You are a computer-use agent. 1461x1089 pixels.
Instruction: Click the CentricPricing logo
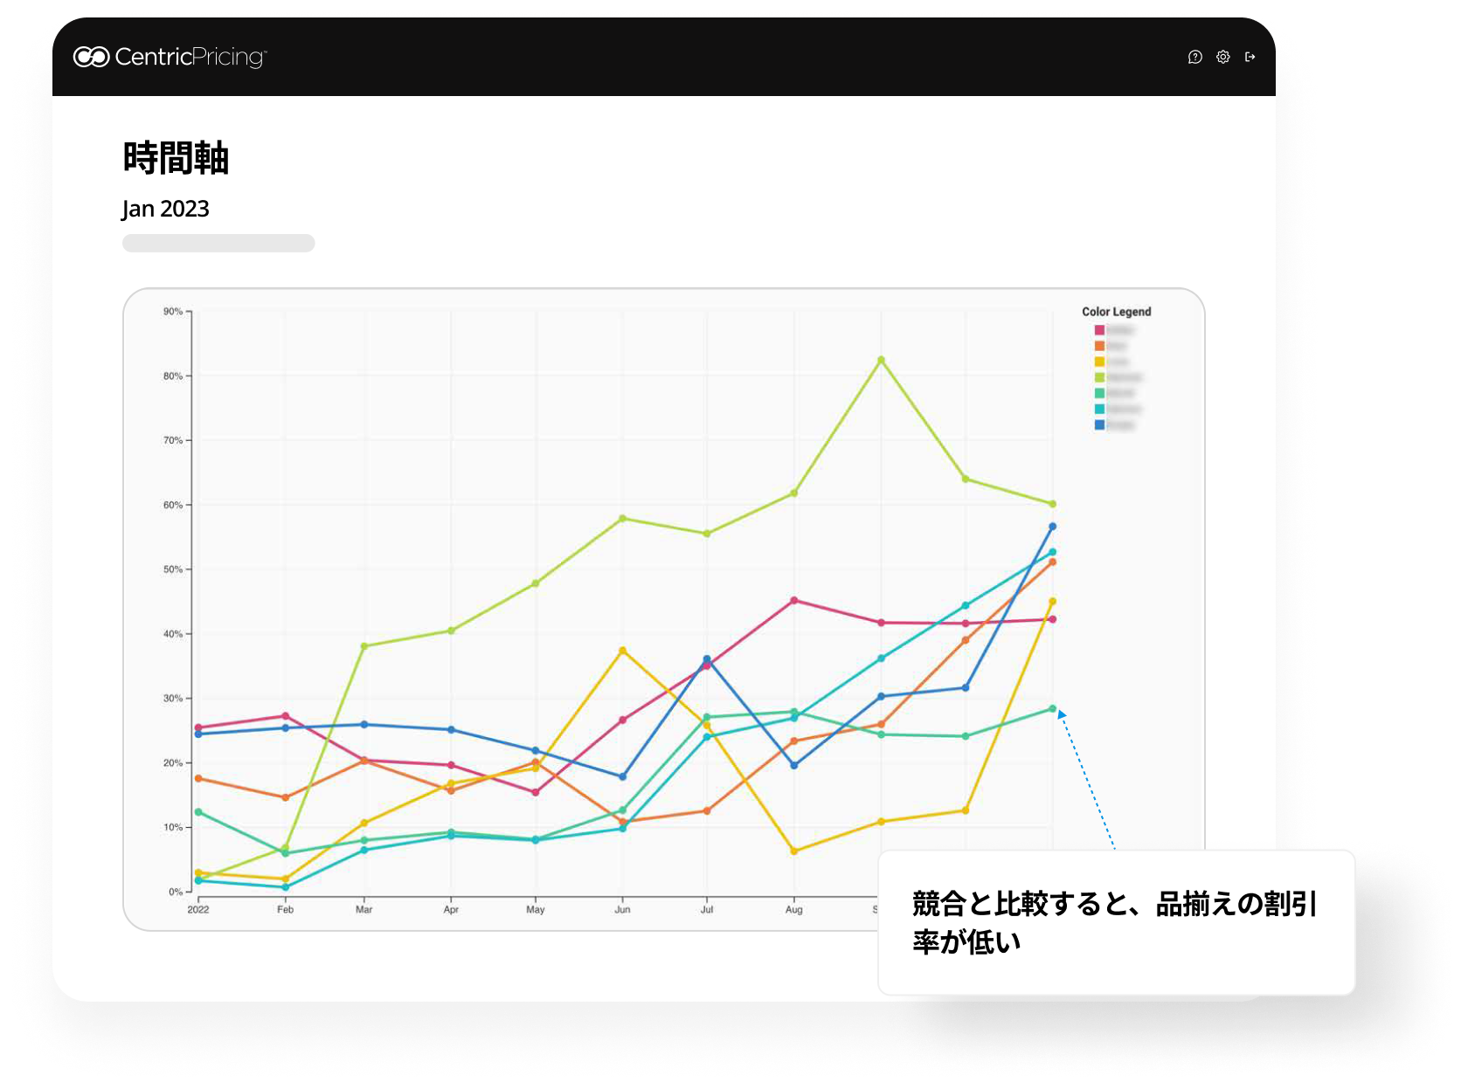click(x=170, y=57)
